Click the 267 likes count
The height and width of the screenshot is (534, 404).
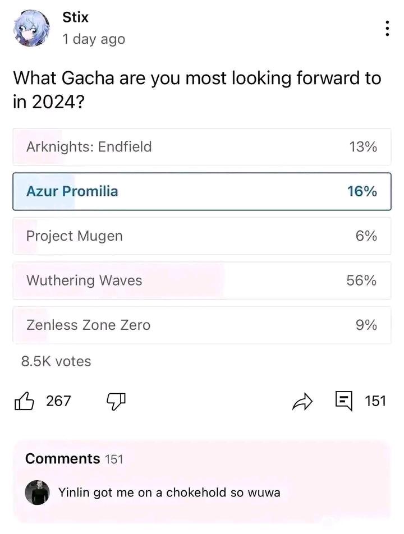pos(58,400)
